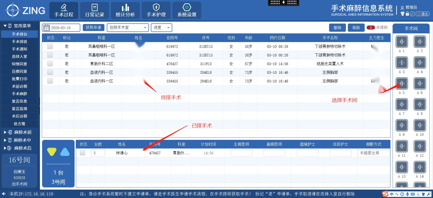Click the 未排班 count badge
This screenshot has width=433, height=198.
click(370, 28)
